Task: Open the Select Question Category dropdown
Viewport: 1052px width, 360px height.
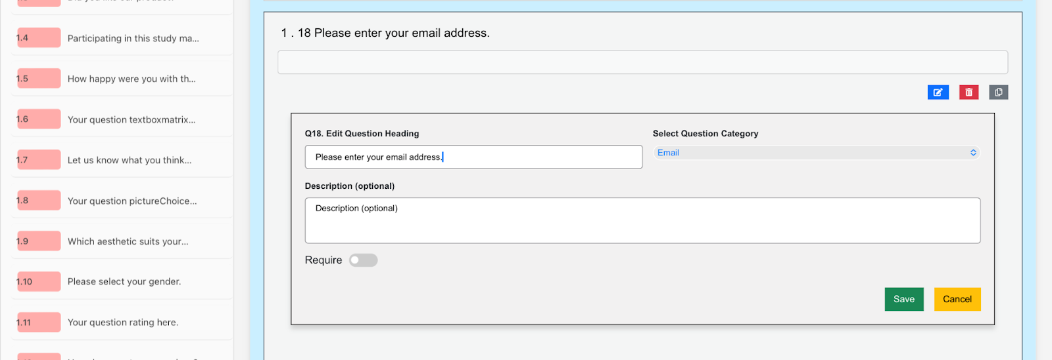Action: (816, 153)
